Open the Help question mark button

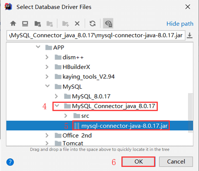(10, 162)
